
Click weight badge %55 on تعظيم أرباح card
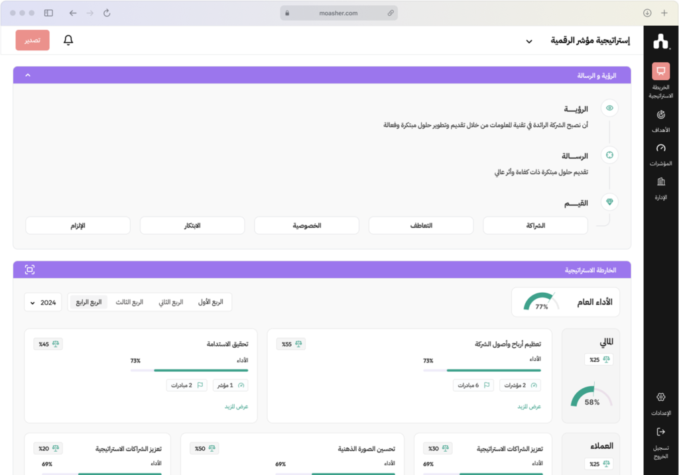click(292, 344)
